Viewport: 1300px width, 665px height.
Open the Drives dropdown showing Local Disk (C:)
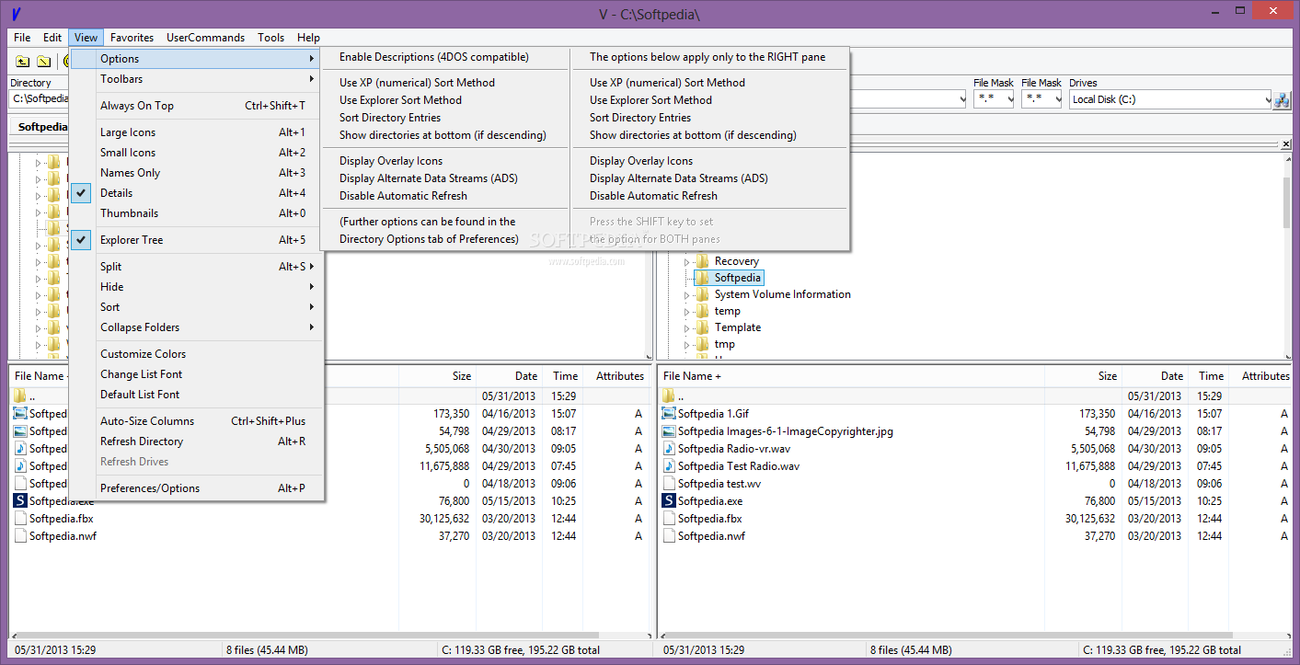[1266, 99]
